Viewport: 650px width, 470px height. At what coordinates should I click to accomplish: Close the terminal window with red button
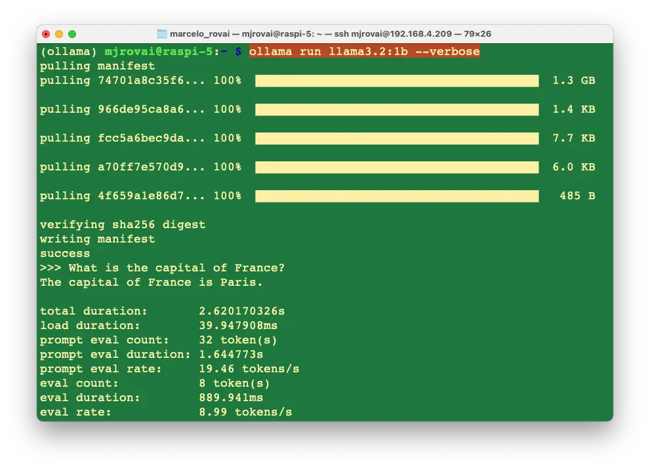pos(46,34)
